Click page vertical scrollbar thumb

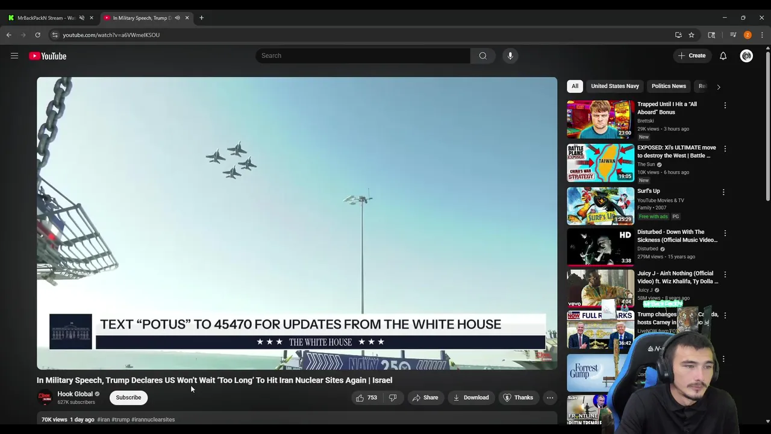[x=767, y=127]
